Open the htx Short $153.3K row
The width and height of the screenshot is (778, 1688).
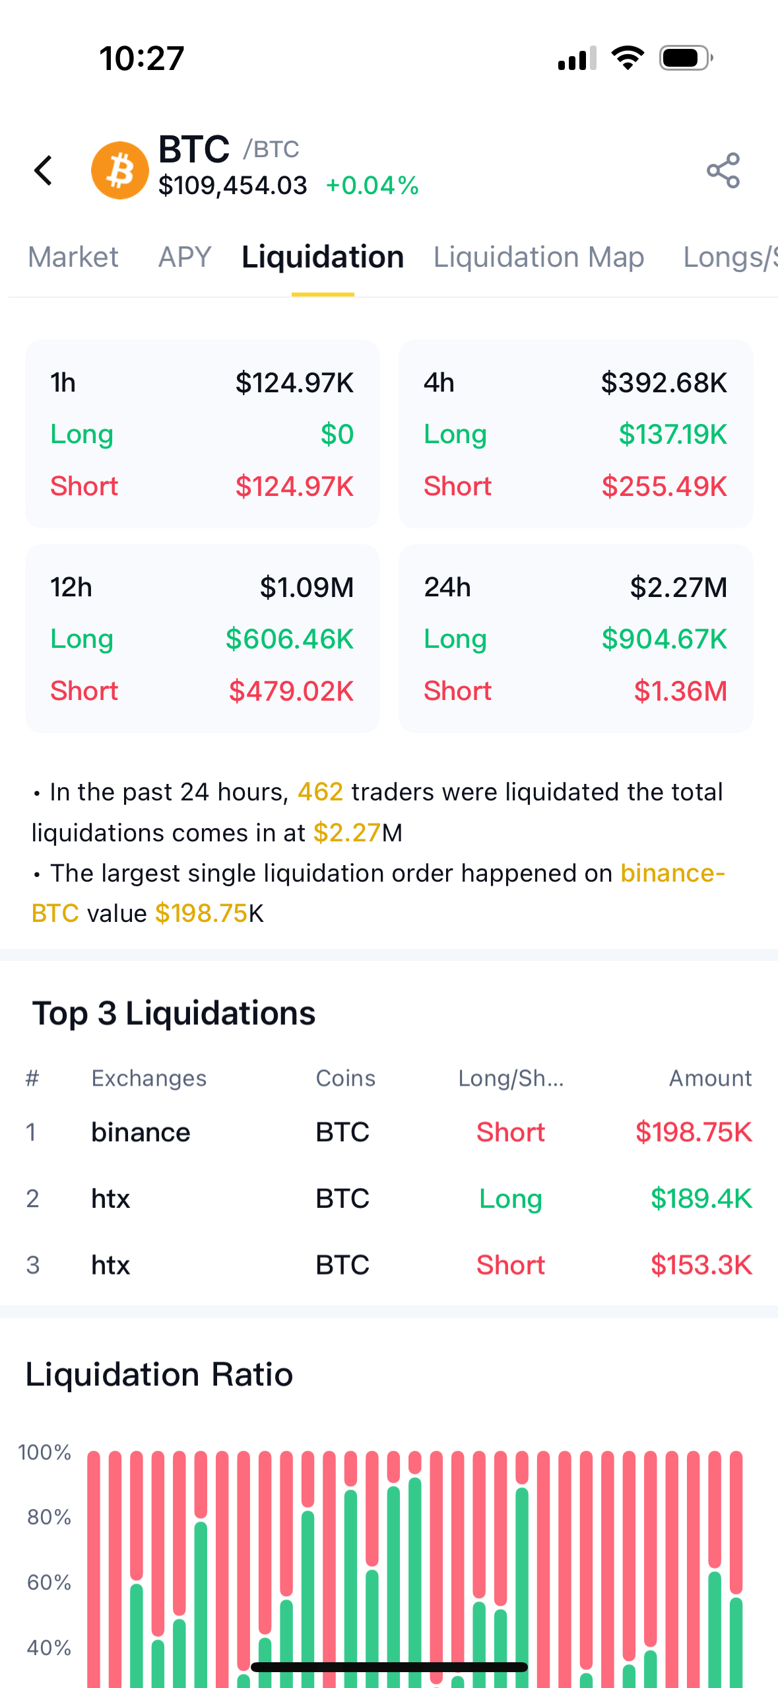[389, 1265]
